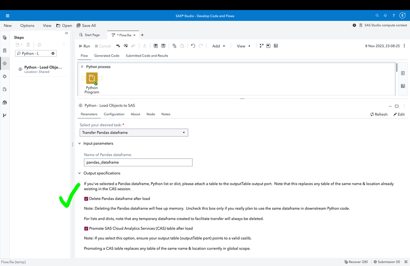
Task: Click the Open button
Action: pyautogui.click(x=64, y=25)
